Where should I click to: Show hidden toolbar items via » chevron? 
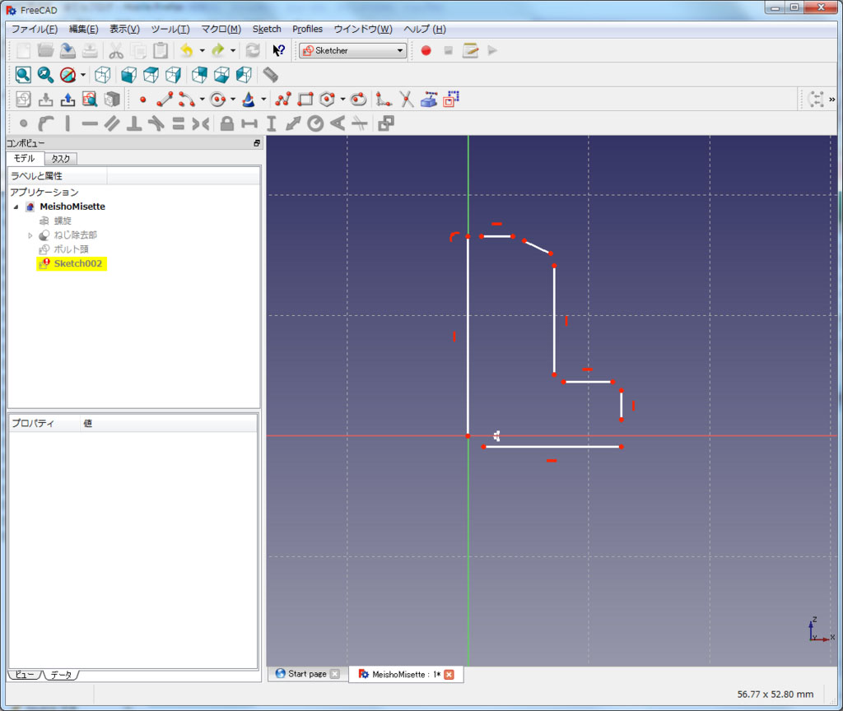click(831, 100)
